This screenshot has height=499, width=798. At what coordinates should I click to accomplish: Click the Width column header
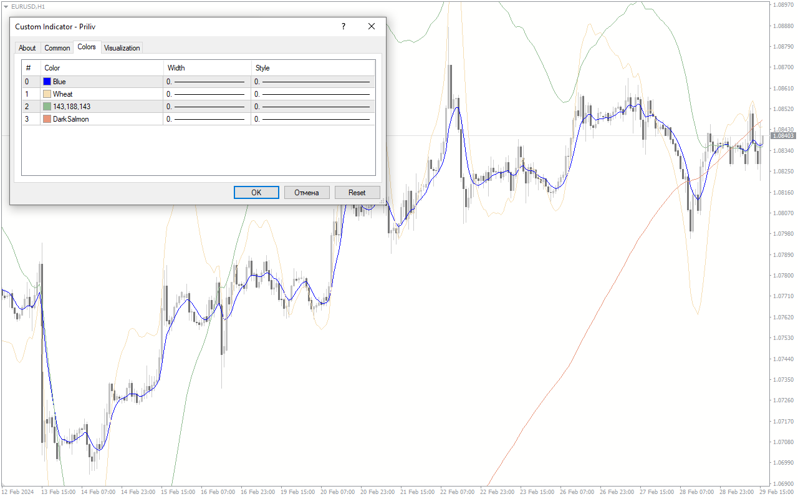pos(207,68)
